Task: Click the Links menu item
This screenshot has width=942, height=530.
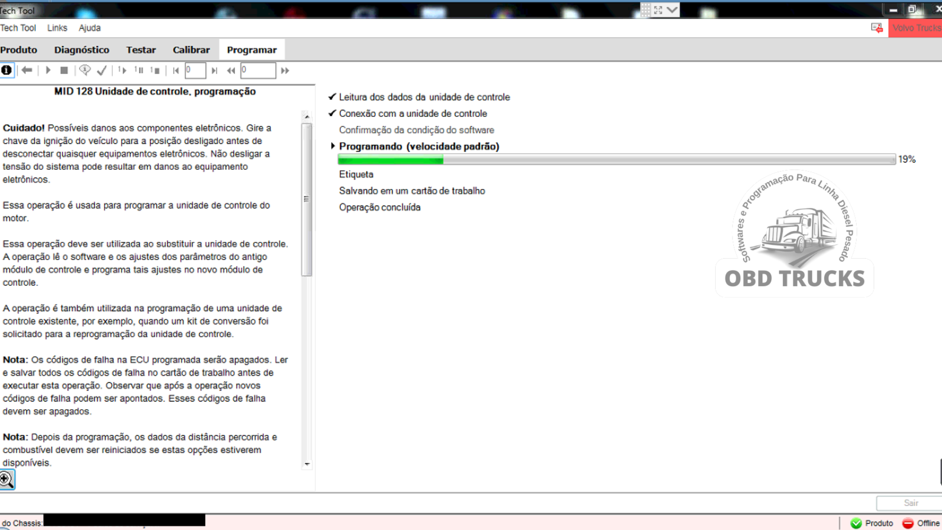Action: coord(57,28)
